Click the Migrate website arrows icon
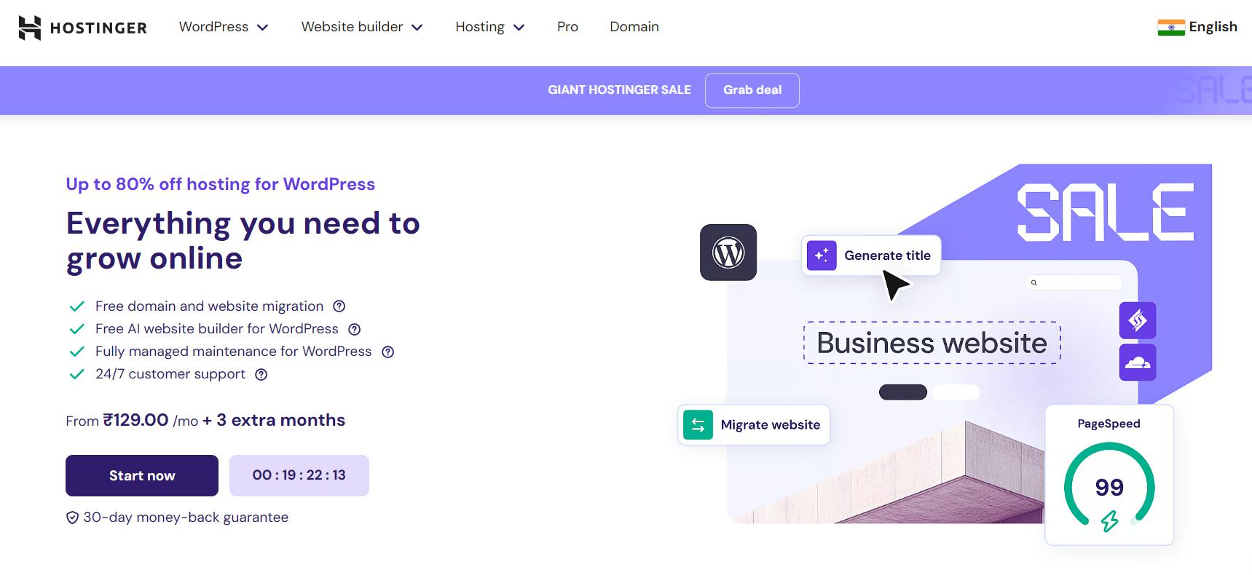Viewport: 1252px width, 575px height. (698, 424)
